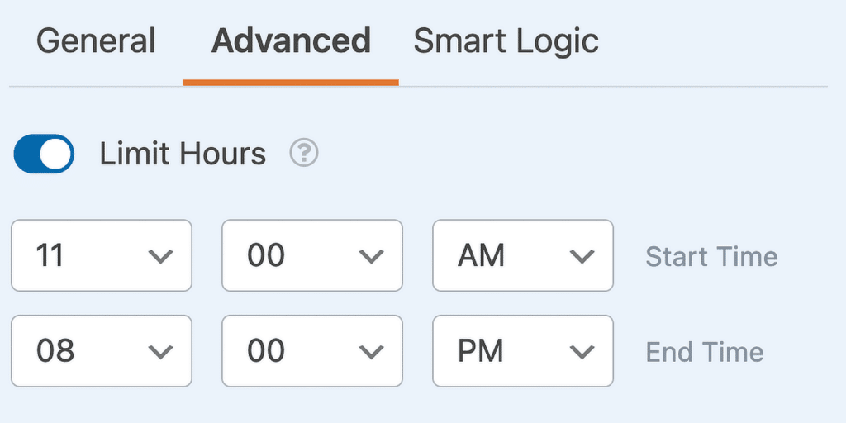
Task: Open the Smart Logic tab
Action: click(506, 41)
